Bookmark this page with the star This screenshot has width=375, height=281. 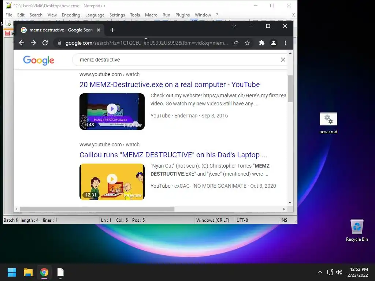point(247,43)
